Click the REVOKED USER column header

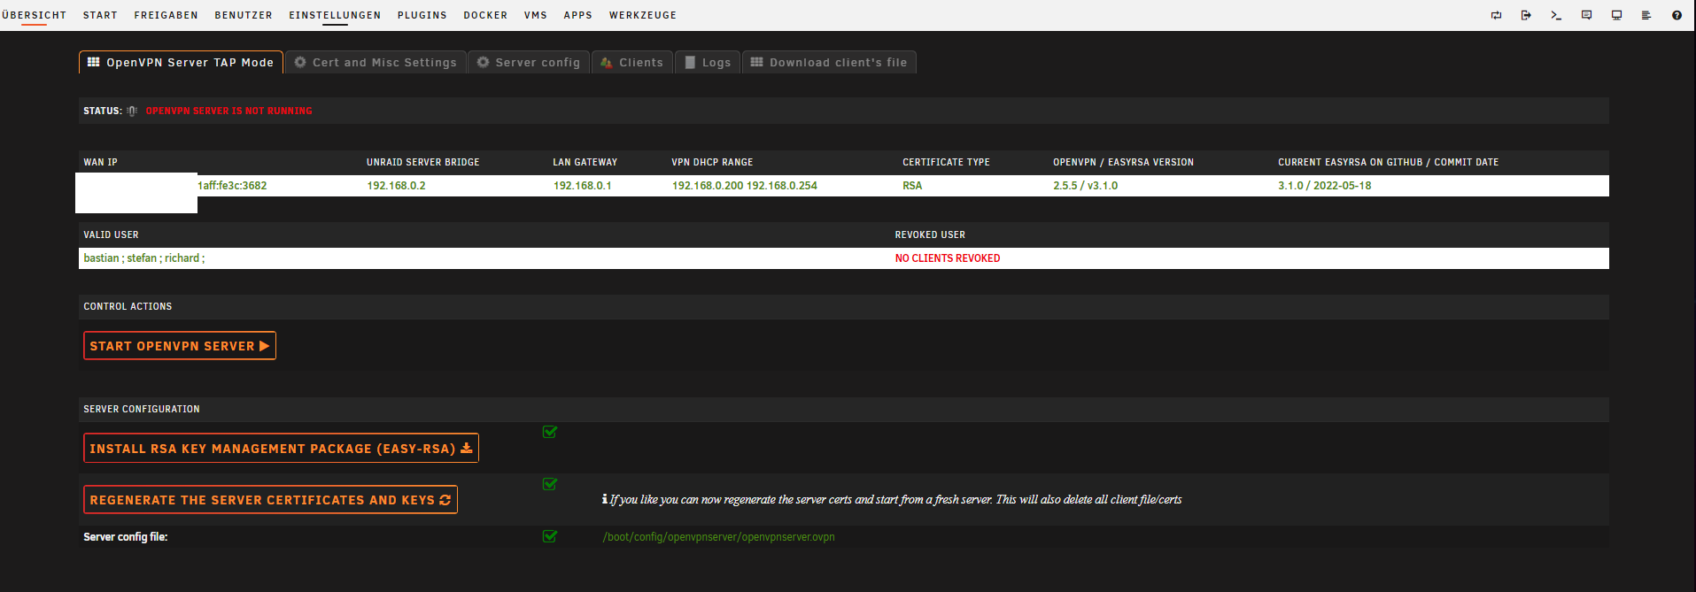(x=930, y=234)
